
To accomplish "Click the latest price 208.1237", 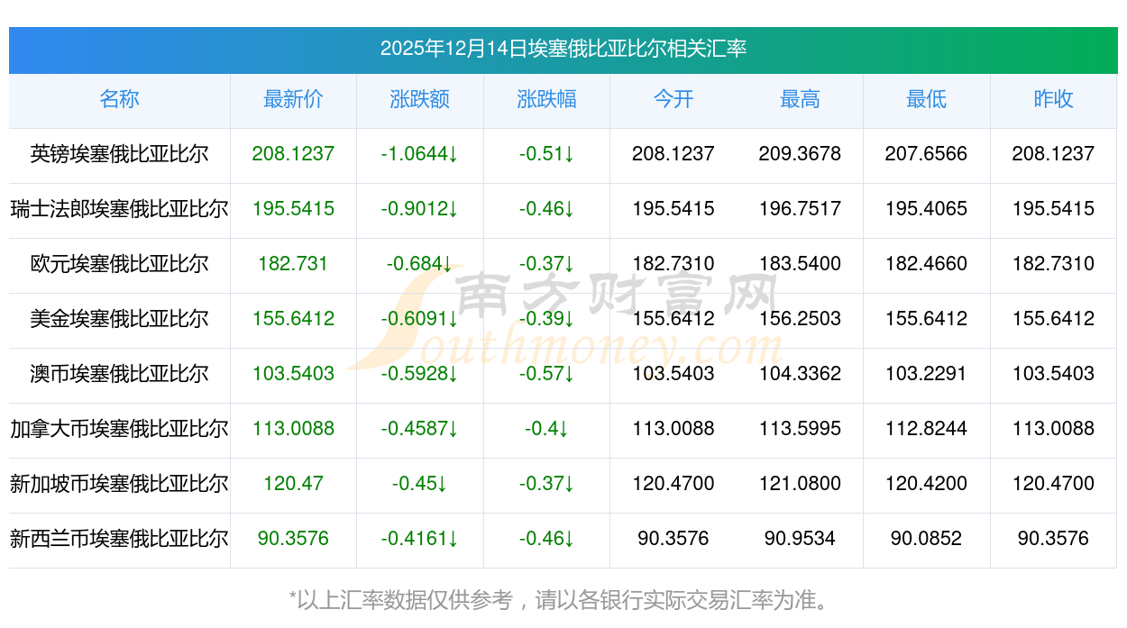I will [293, 154].
